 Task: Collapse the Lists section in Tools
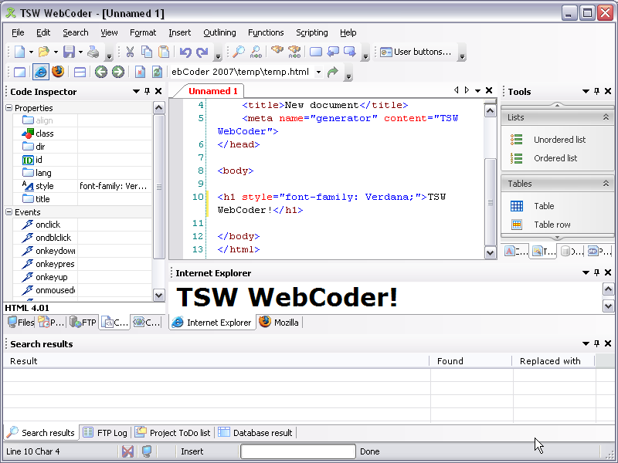[x=606, y=117]
